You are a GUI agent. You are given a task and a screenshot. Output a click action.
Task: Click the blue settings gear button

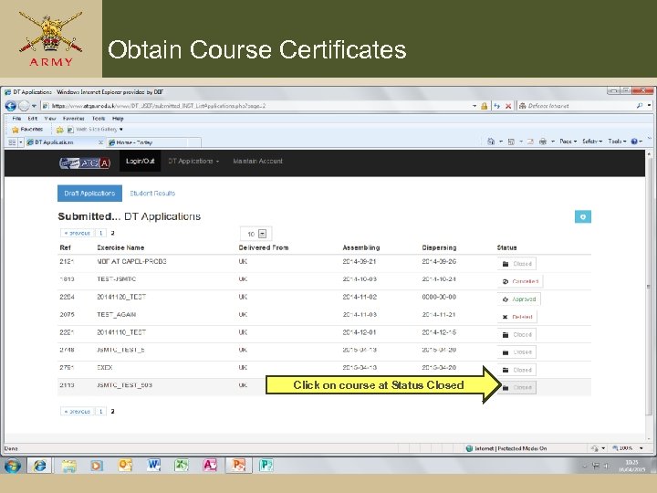click(x=583, y=216)
